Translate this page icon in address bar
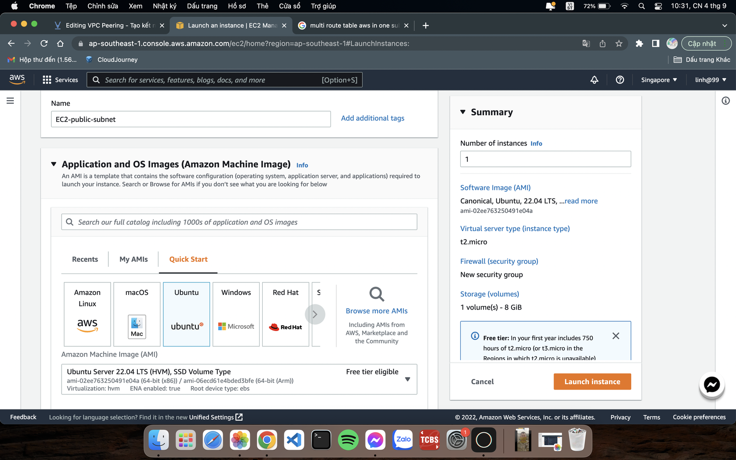Image resolution: width=736 pixels, height=460 pixels. point(586,43)
